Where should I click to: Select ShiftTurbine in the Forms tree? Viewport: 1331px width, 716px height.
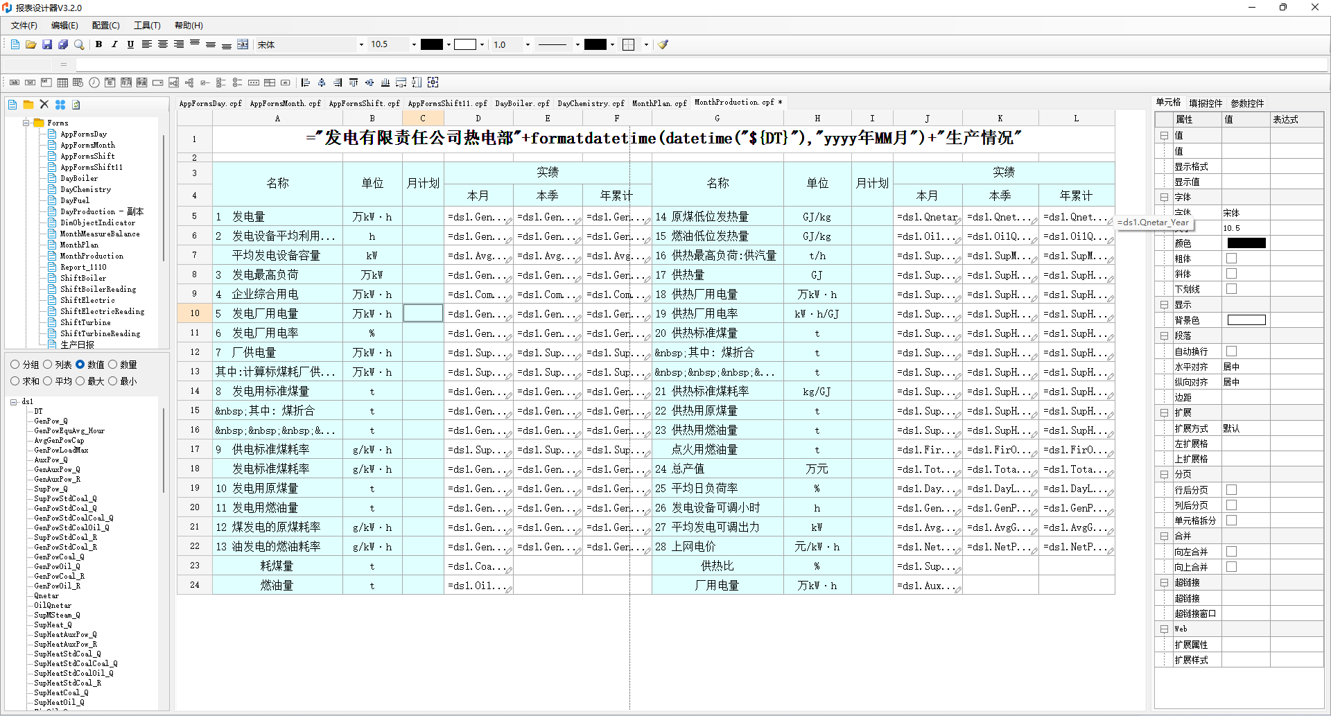(85, 323)
